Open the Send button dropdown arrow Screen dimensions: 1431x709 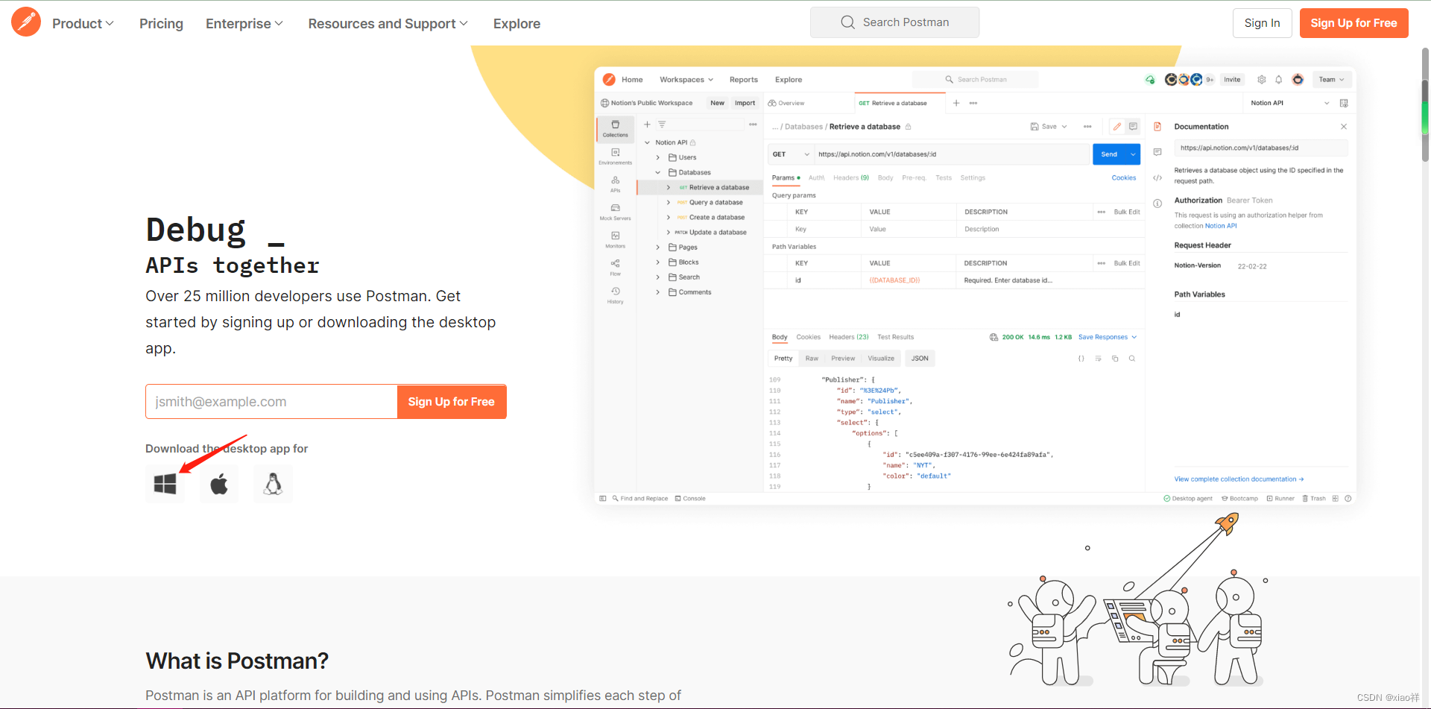point(1134,154)
